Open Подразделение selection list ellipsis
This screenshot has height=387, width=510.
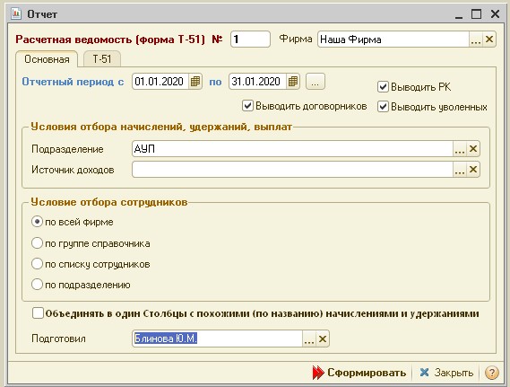pyautogui.click(x=460, y=149)
